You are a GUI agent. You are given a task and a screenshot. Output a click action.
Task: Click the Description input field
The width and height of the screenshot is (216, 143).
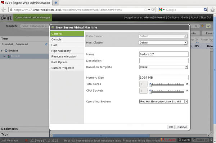coord(164,60)
